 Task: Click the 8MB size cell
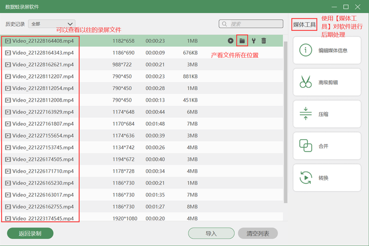[x=192, y=207]
